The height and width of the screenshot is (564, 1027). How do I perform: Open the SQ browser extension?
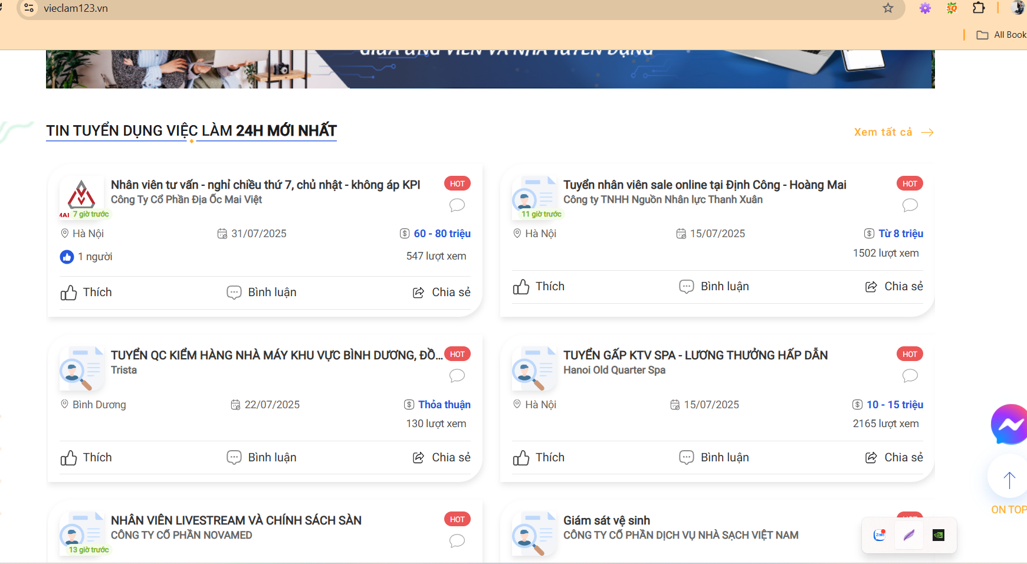tap(951, 8)
